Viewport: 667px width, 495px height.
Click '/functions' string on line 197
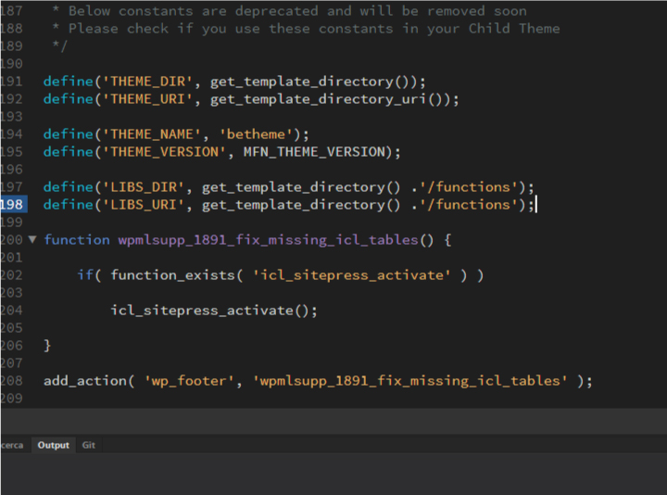469,187
